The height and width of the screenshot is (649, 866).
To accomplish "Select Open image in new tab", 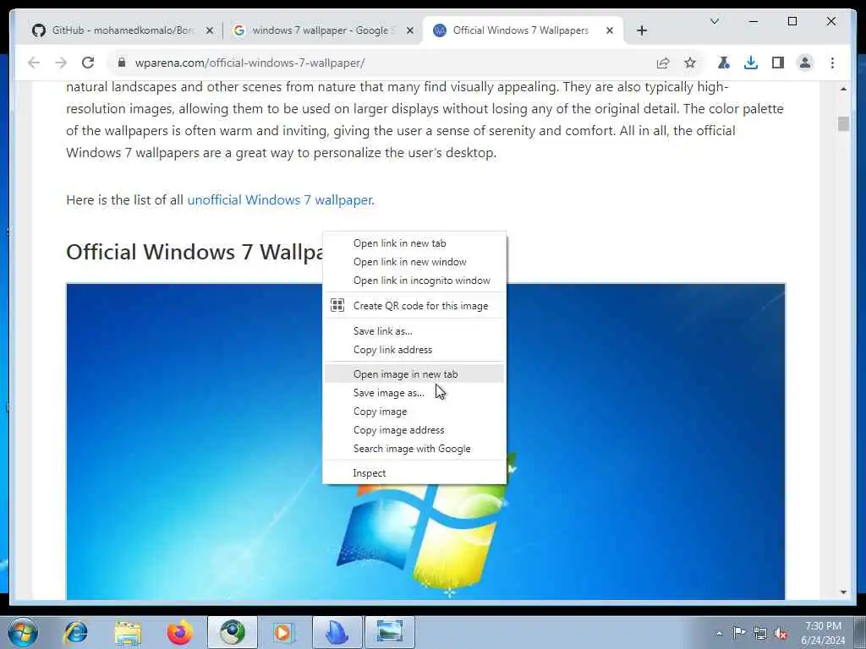I will click(414, 374).
